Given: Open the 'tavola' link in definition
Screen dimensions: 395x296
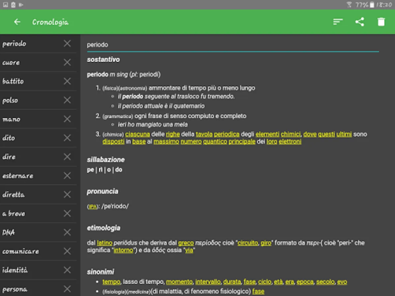Looking at the screenshot, I should [x=204, y=134].
